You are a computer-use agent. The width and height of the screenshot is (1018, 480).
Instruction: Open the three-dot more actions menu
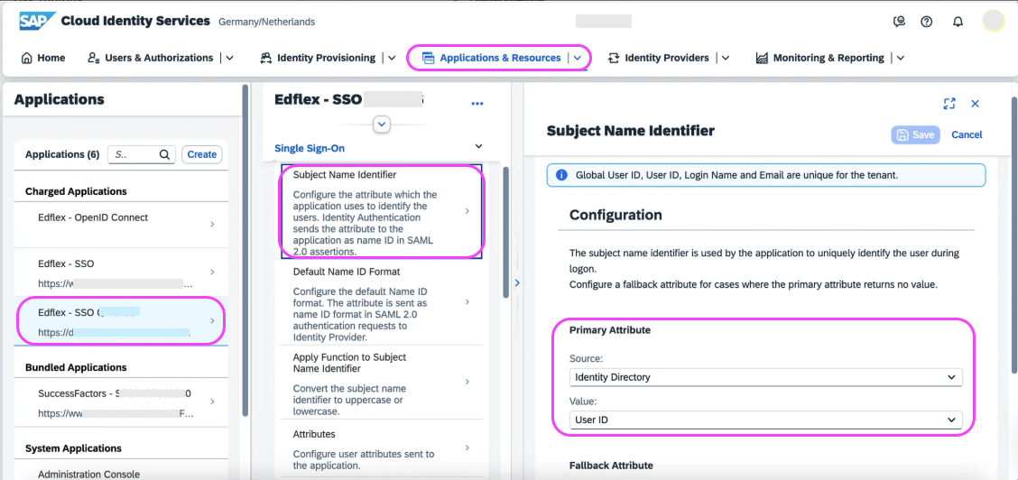click(477, 103)
